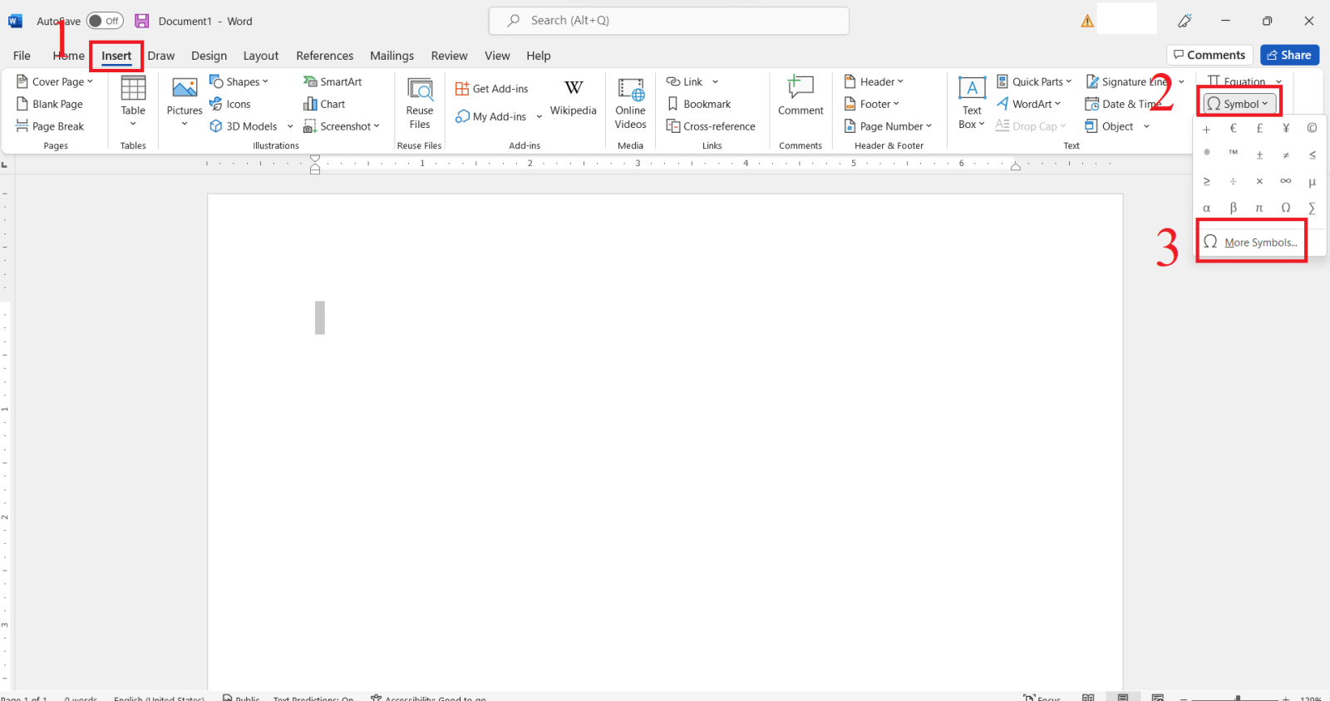This screenshot has height=701, width=1330.
Task: Insert an Object
Action: coord(1110,126)
